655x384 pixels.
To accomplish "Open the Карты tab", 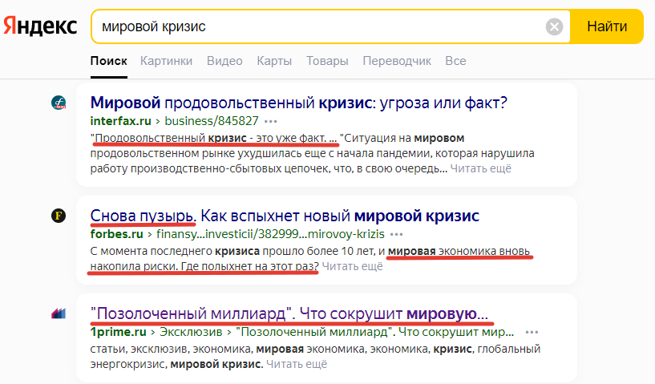I will [x=274, y=61].
